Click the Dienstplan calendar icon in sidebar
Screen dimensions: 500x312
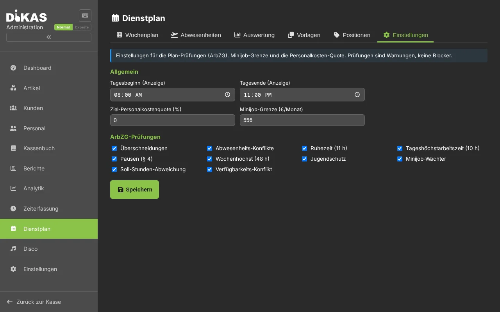pos(13,229)
